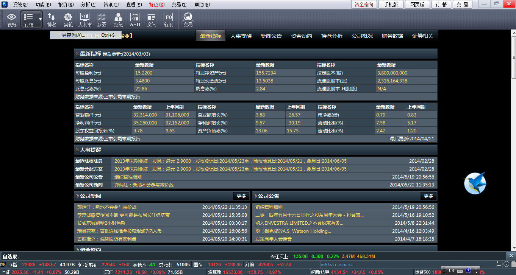Click the 交易 globe trading icon
This screenshot has width=516, height=275.
point(188,20)
